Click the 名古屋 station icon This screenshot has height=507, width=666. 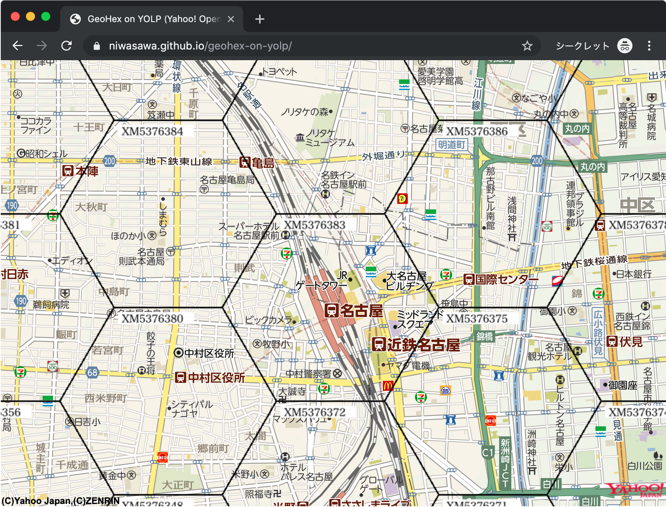[331, 311]
